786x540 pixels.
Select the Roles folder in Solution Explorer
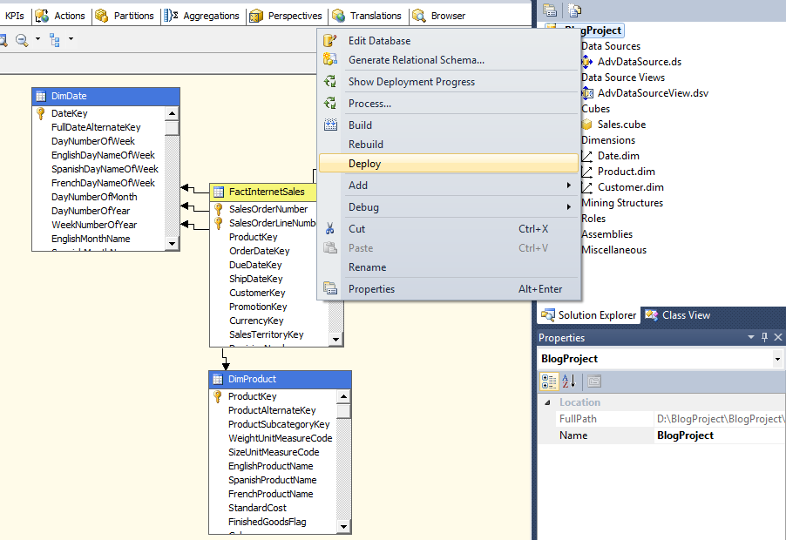pyautogui.click(x=593, y=219)
